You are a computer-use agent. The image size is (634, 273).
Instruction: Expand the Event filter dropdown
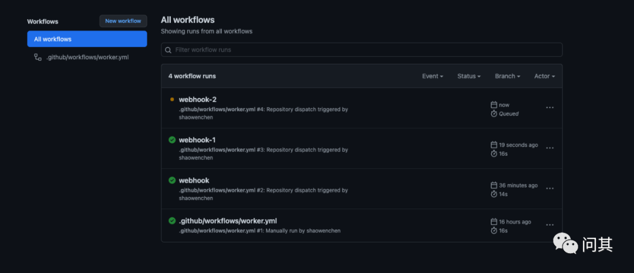point(433,76)
